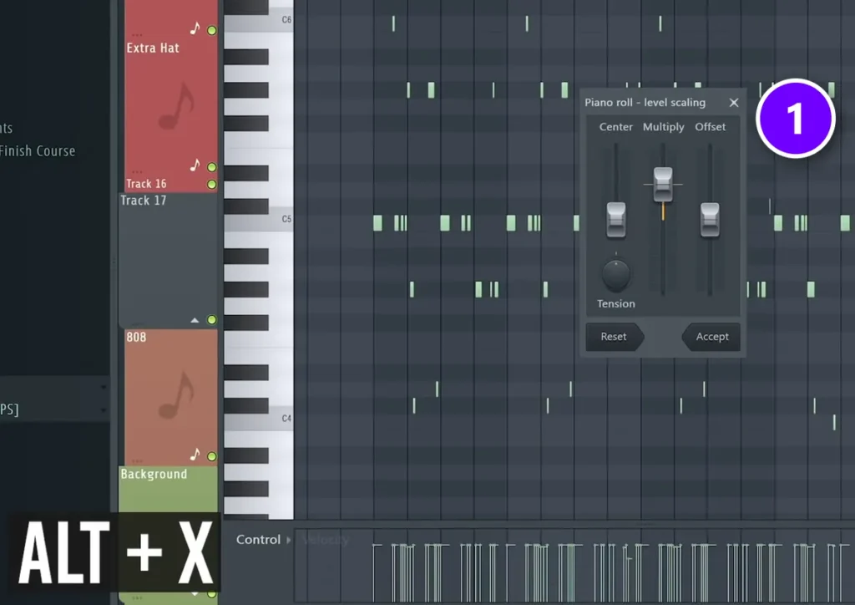This screenshot has height=605, width=855.
Task: Select the 808 track name
Action: [x=136, y=337]
